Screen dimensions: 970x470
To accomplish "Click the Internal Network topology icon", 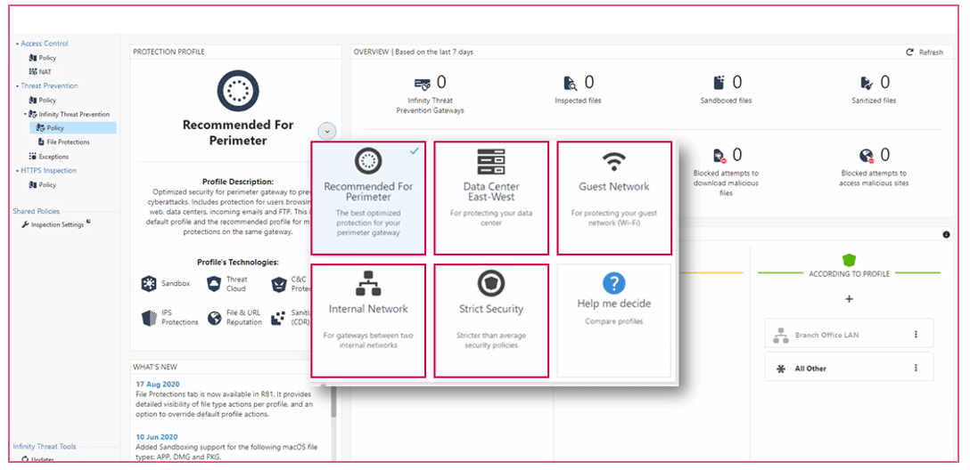I will pos(368,283).
